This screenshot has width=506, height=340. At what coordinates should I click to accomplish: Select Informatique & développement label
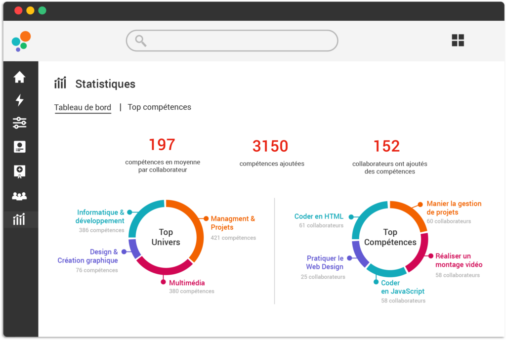click(100, 216)
